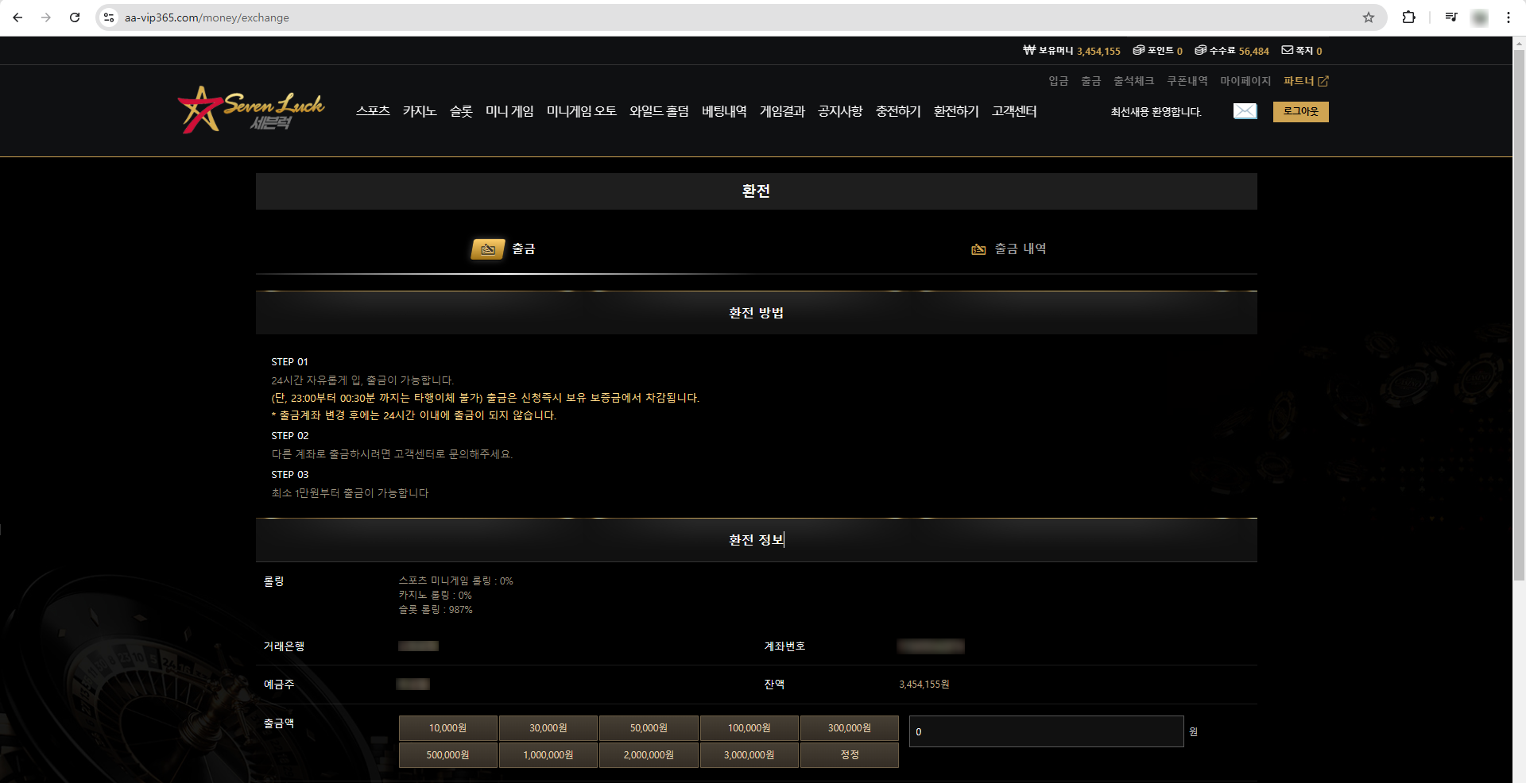1526x783 pixels.
Task: Open 와일드 홀덤 menu
Action: click(659, 111)
